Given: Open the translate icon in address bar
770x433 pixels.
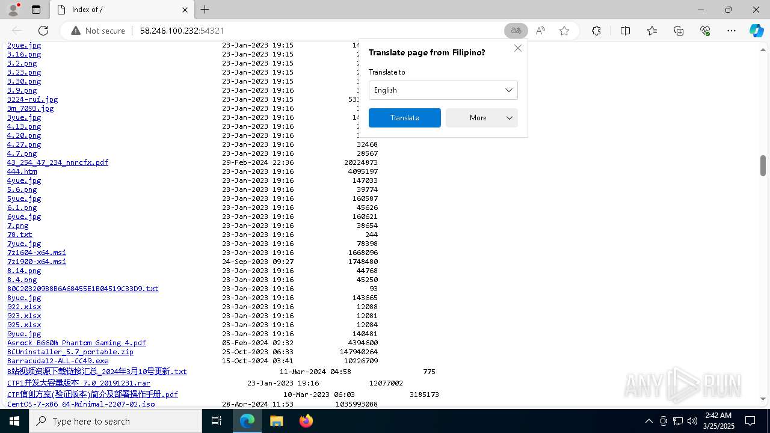Looking at the screenshot, I should coord(516,31).
